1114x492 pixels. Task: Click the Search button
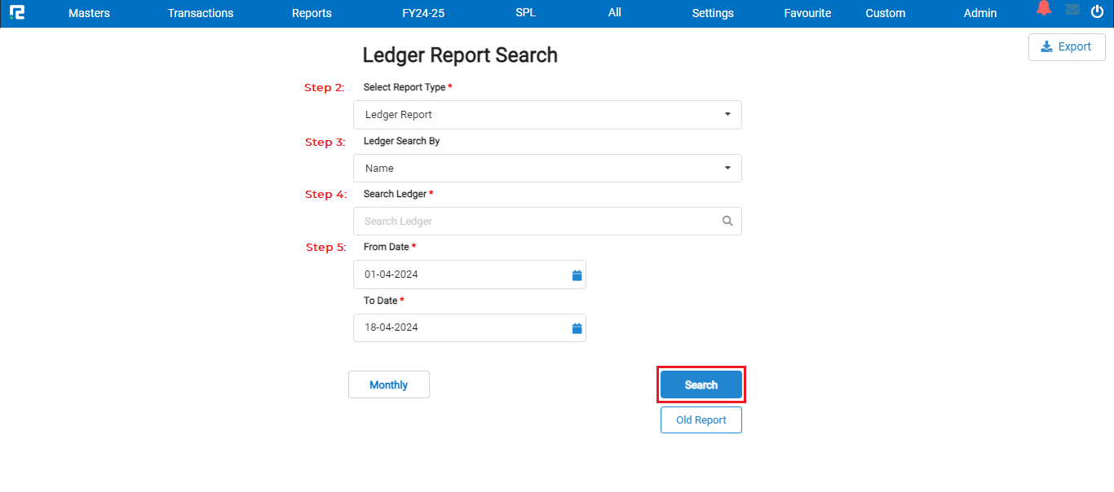point(701,384)
